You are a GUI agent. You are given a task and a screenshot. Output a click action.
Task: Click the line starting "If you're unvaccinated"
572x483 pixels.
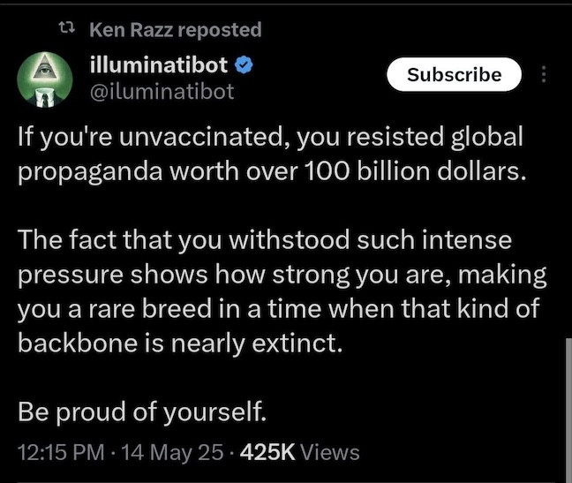pos(269,138)
